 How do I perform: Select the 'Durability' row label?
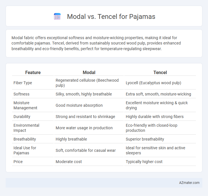point(22,117)
